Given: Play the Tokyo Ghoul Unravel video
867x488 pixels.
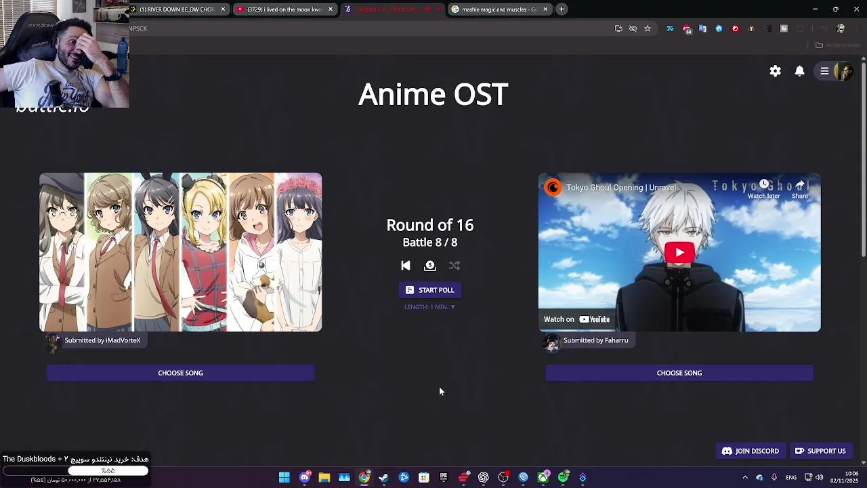Looking at the screenshot, I should coord(679,253).
